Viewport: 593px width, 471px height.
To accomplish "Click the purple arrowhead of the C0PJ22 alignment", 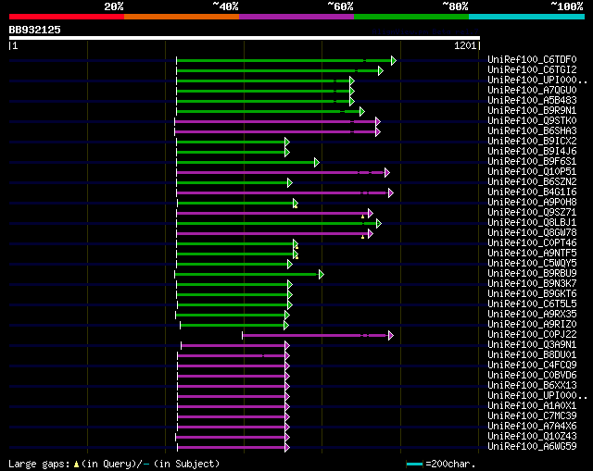I will (x=391, y=335).
